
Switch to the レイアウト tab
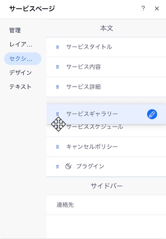(x=21, y=44)
